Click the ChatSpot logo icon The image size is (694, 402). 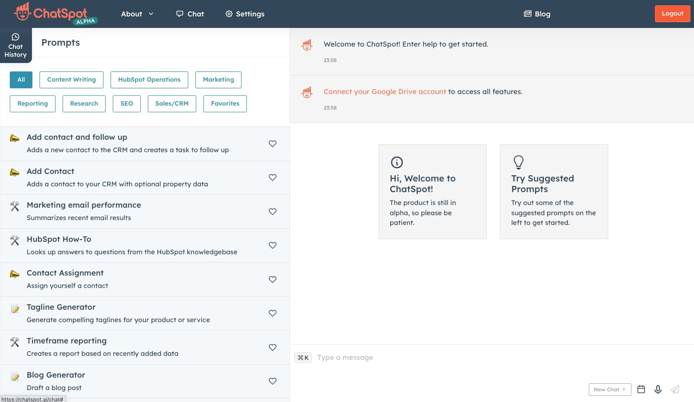pyautogui.click(x=22, y=12)
